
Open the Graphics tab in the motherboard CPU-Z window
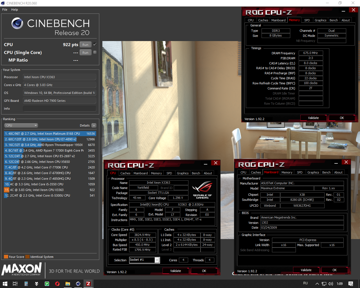[x=313, y=172]
